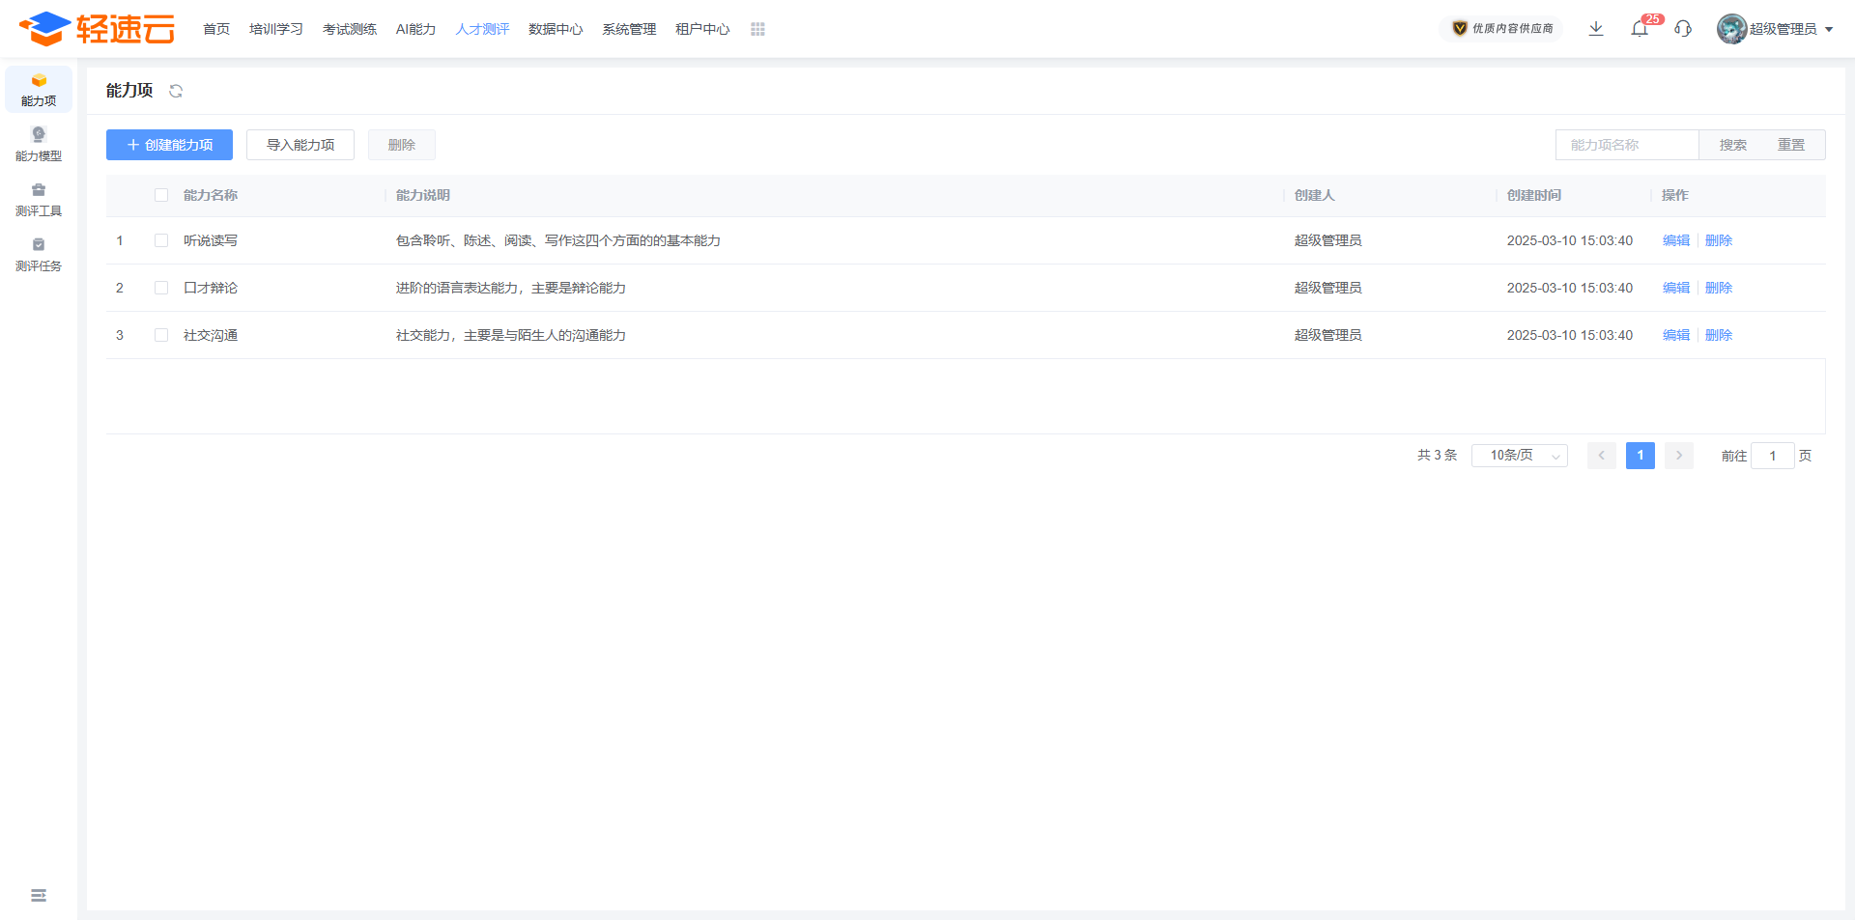Viewport: 1855px width, 920px height.
Task: Collapse sidebar using bottom menu icon
Action: pos(39,896)
